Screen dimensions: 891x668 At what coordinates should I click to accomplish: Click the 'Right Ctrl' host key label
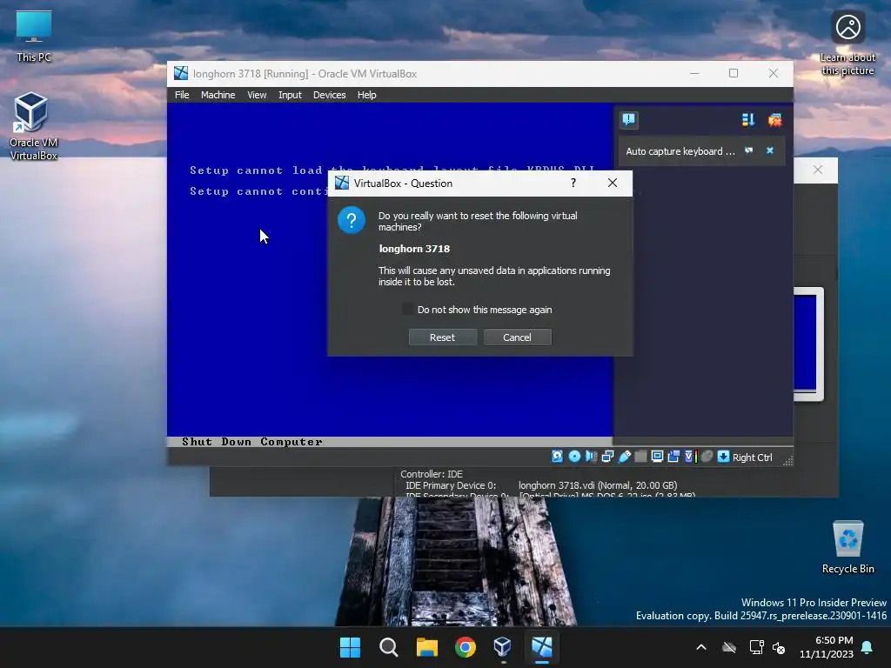[x=753, y=458]
